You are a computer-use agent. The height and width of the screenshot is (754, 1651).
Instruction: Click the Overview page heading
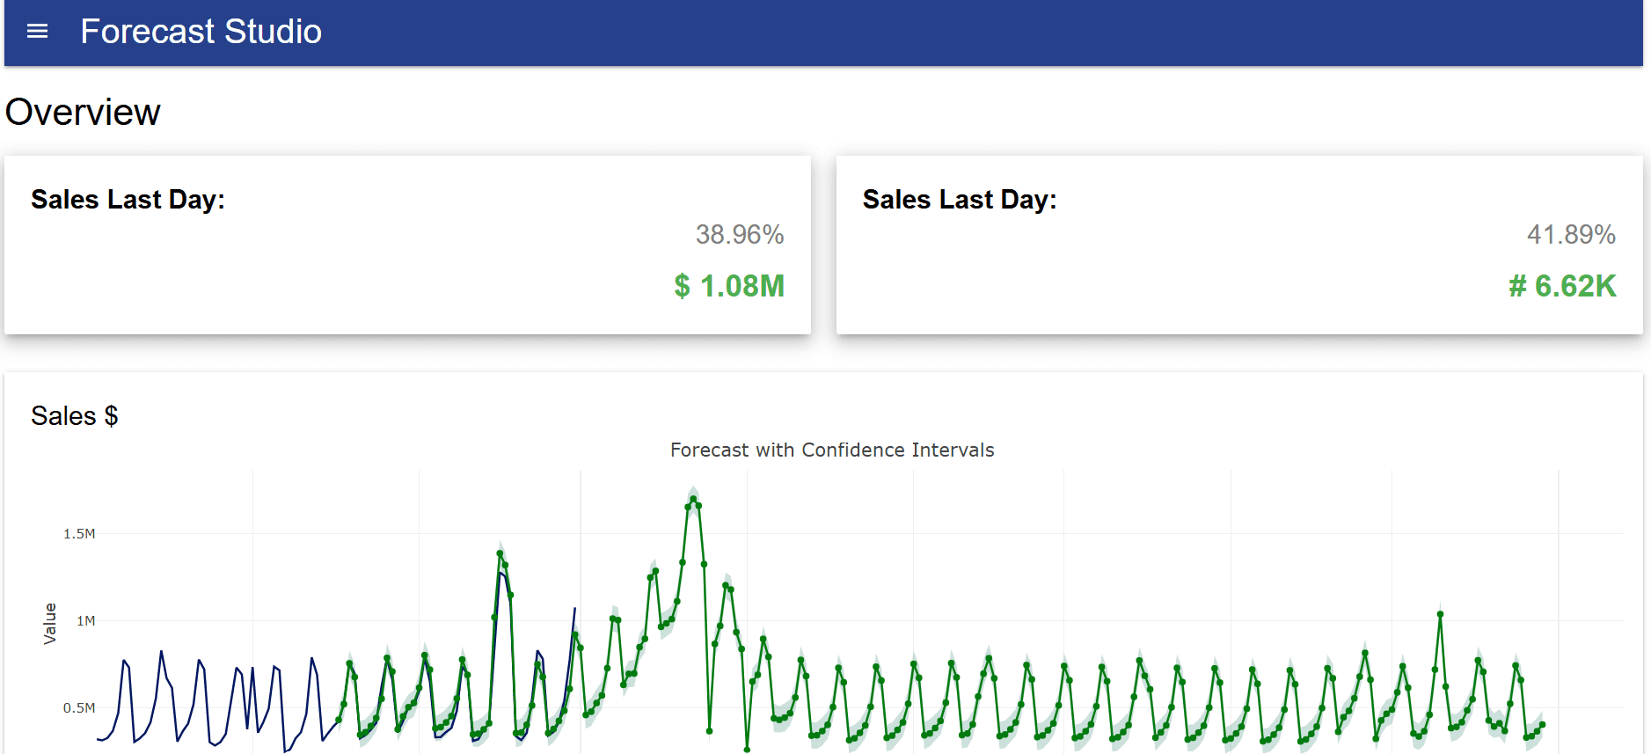pyautogui.click(x=83, y=113)
